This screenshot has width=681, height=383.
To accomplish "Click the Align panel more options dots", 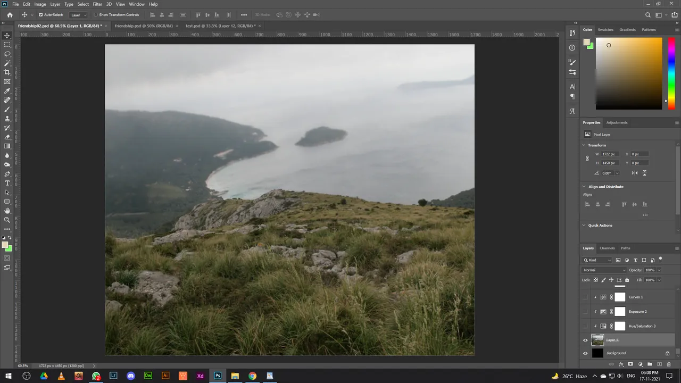I will pos(645,215).
